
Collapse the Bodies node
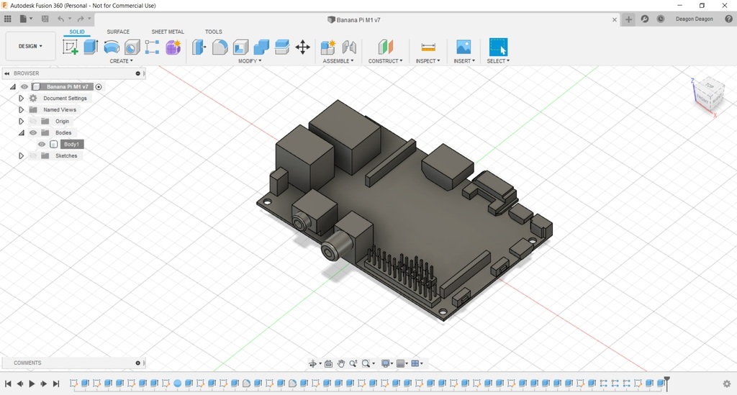coord(21,132)
